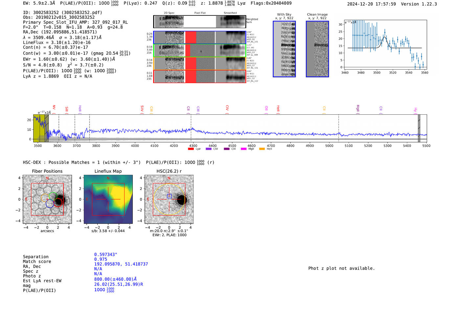The height and width of the screenshot is (313, 460).
Task: Click the Pixel Flat column header
Action: pos(200,13)
